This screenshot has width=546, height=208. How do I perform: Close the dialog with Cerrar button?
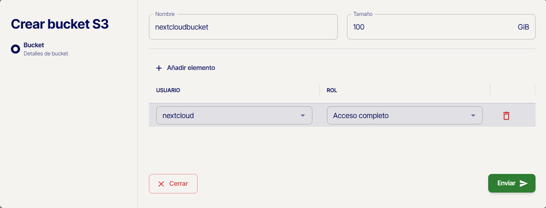173,183
